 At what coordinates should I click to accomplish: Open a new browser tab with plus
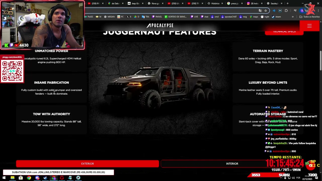point(288,3)
